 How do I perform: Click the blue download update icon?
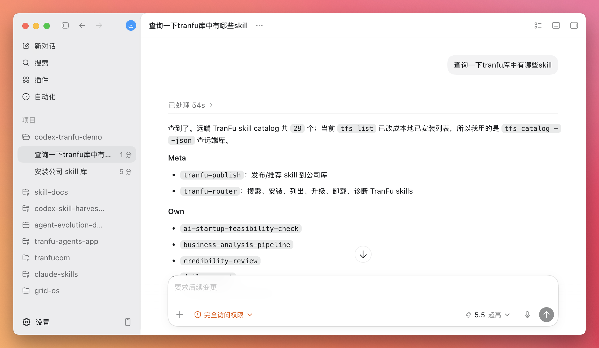pos(131,25)
